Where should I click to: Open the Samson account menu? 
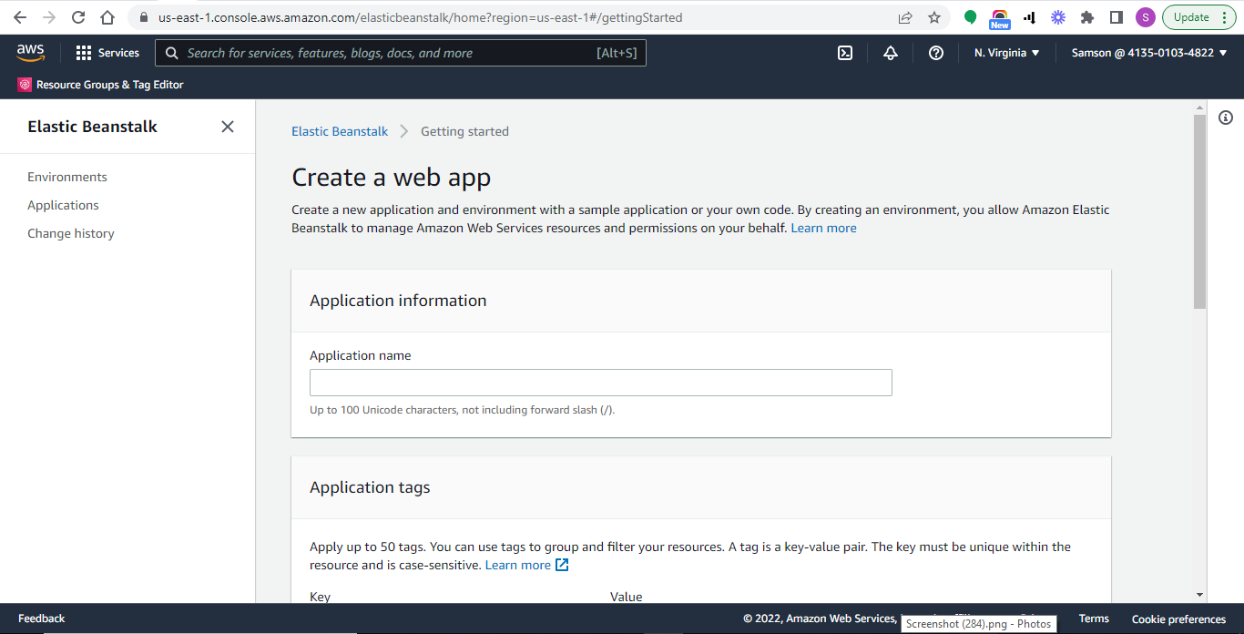pyautogui.click(x=1148, y=53)
